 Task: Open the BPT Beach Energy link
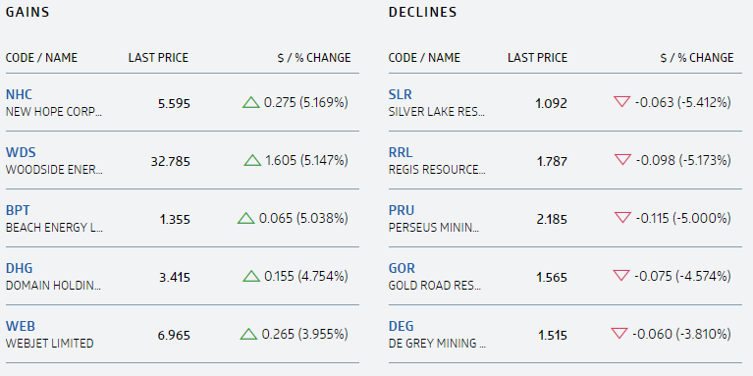click(x=18, y=210)
